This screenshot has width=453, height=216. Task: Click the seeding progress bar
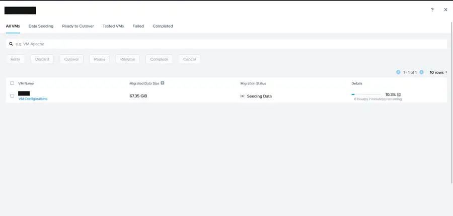(x=366, y=94)
